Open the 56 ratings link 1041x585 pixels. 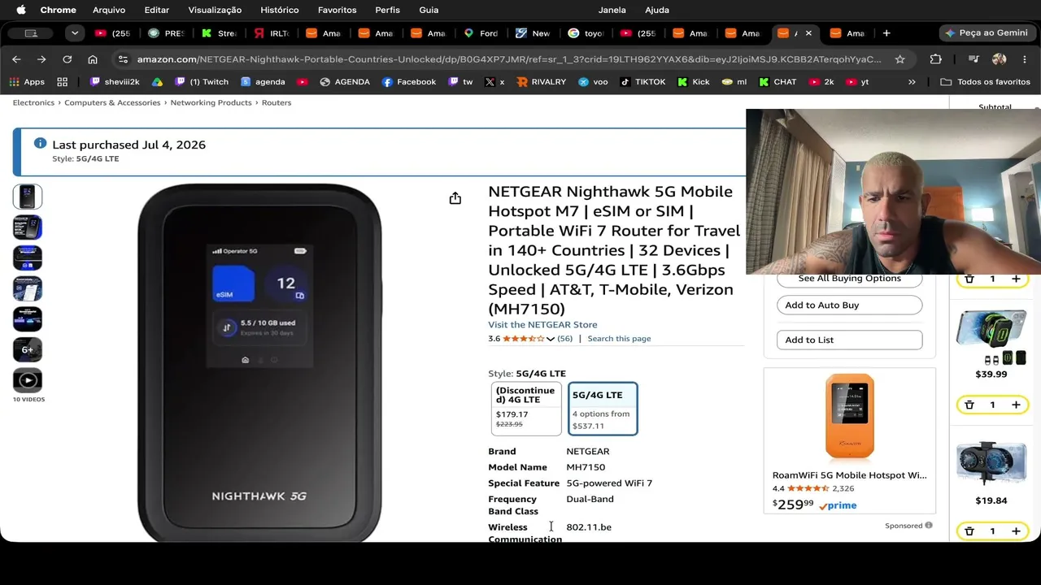pyautogui.click(x=565, y=339)
